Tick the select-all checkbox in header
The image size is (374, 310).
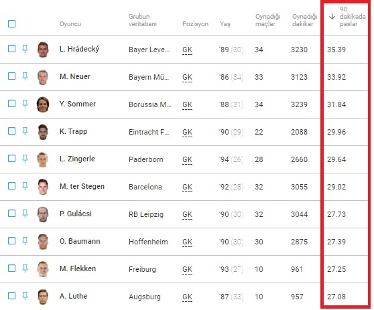pos(11,24)
